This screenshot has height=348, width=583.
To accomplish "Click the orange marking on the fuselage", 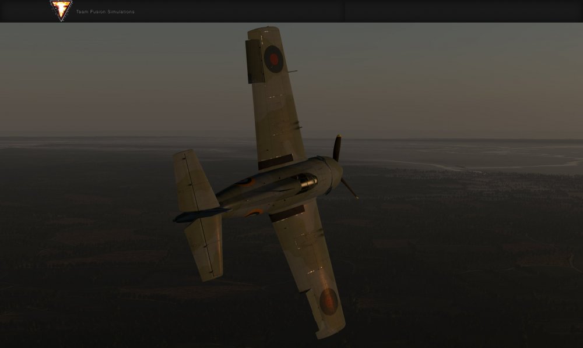I will [x=254, y=211].
